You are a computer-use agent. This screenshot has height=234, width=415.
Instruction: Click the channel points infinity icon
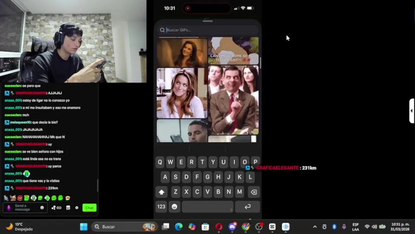pos(57,208)
